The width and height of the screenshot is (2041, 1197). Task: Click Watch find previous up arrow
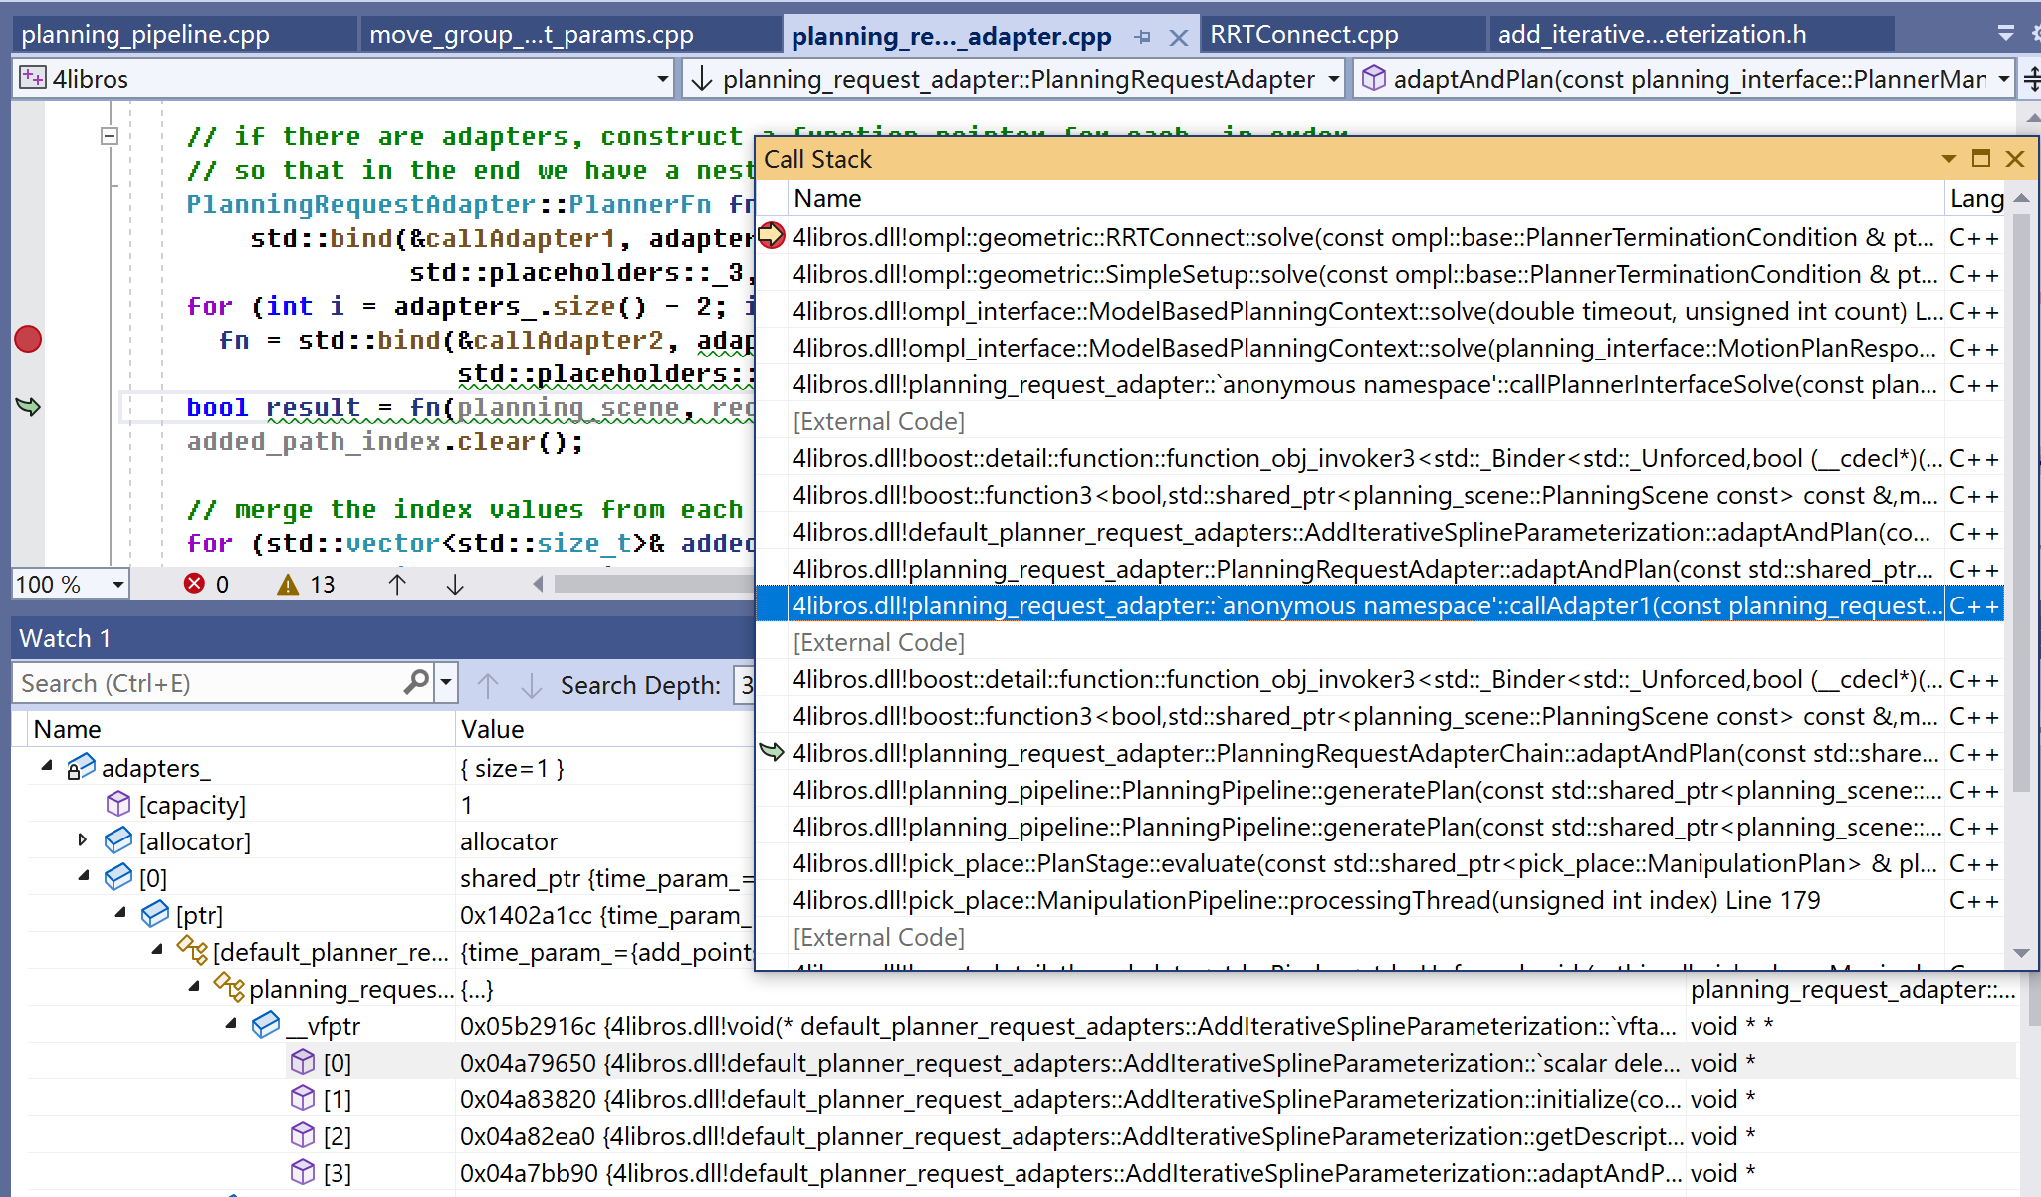(488, 685)
